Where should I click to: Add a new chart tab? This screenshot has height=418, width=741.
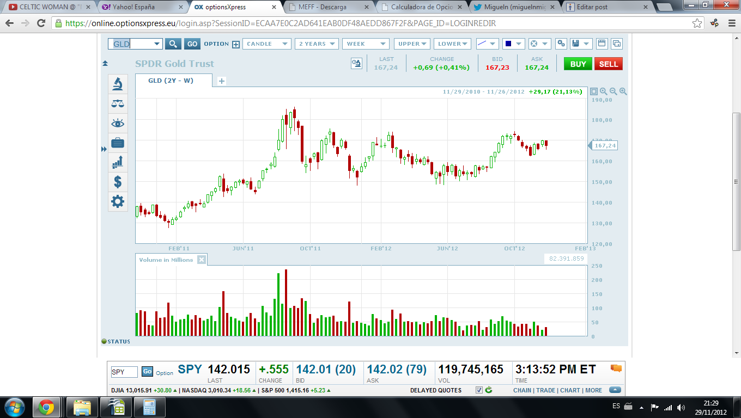click(x=221, y=81)
